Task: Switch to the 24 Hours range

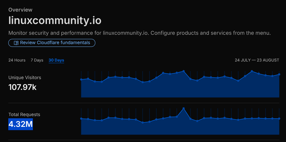Action: pyautogui.click(x=17, y=60)
